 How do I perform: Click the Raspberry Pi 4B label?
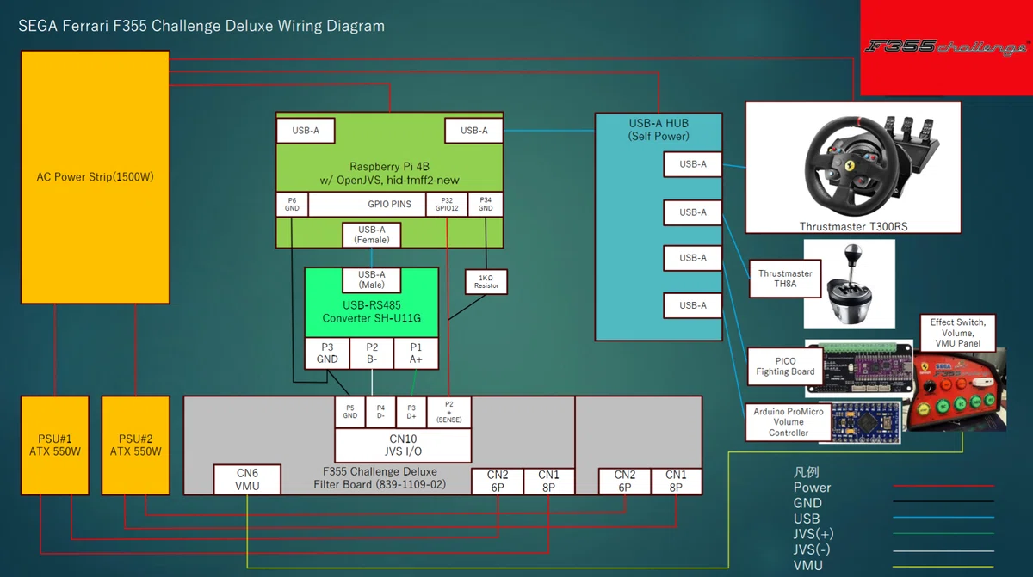pyautogui.click(x=390, y=172)
